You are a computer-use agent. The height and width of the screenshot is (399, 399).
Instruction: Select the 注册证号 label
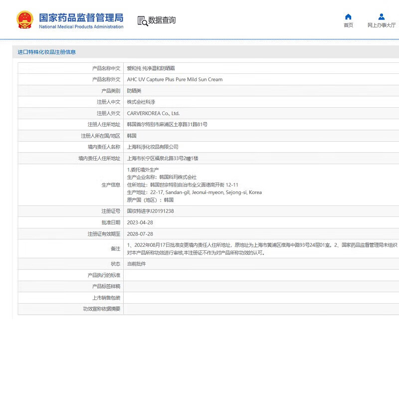click(x=111, y=211)
